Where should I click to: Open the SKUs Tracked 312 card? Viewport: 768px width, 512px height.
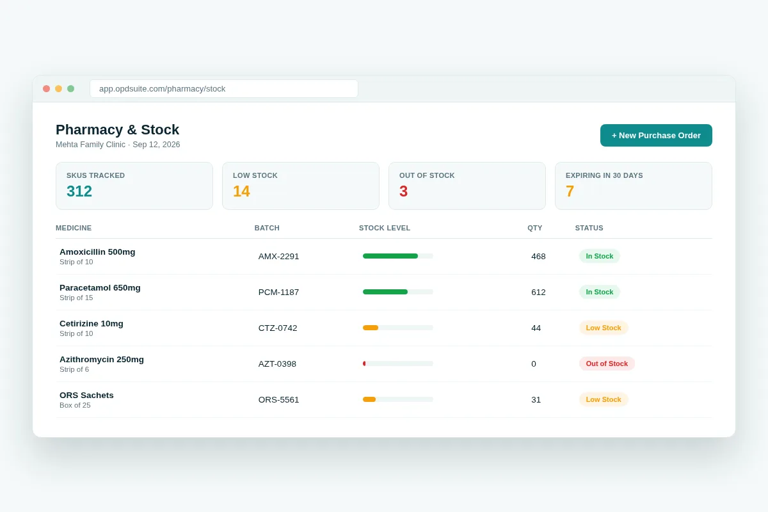134,186
